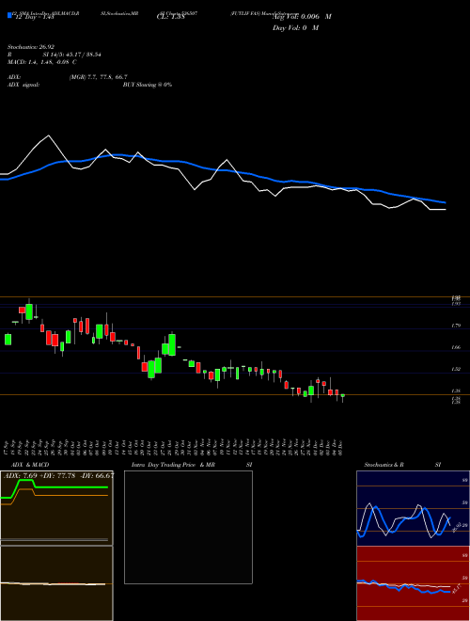The image size is (470, 621).
Task: Click the 'Stochastics: 26.92' readout
Action: 31,47
